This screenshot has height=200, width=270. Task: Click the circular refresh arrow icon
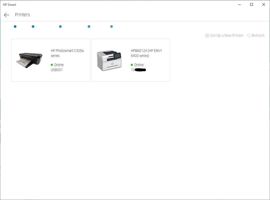point(249,35)
